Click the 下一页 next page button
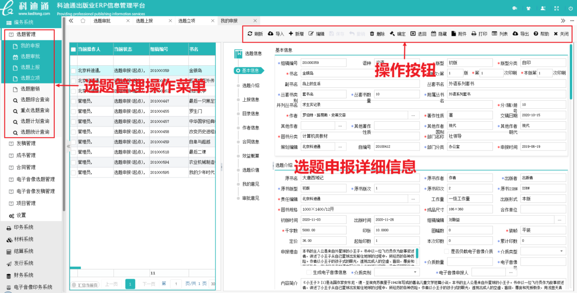 (x=149, y=284)
